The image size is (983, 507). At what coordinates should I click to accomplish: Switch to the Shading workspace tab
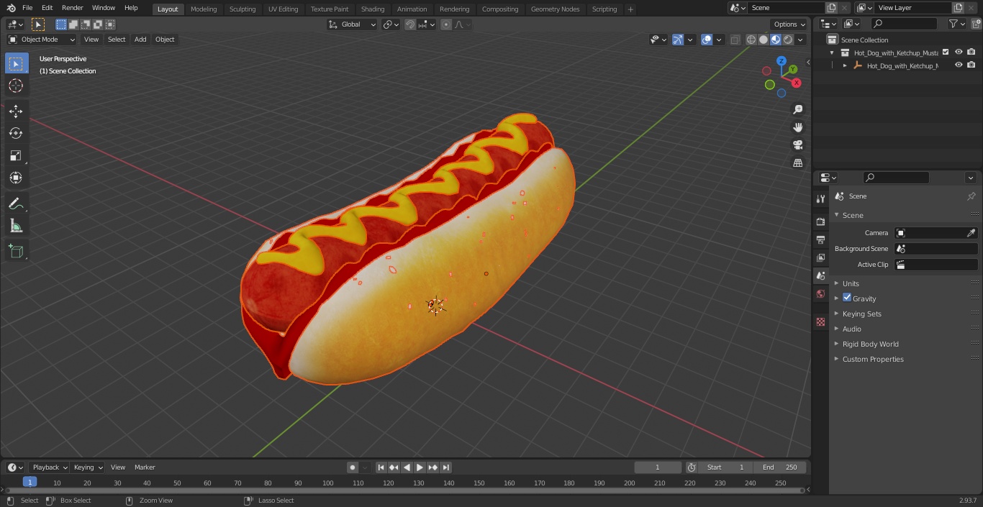click(x=373, y=9)
